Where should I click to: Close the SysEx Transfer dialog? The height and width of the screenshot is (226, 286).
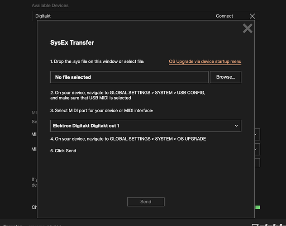[x=248, y=28]
